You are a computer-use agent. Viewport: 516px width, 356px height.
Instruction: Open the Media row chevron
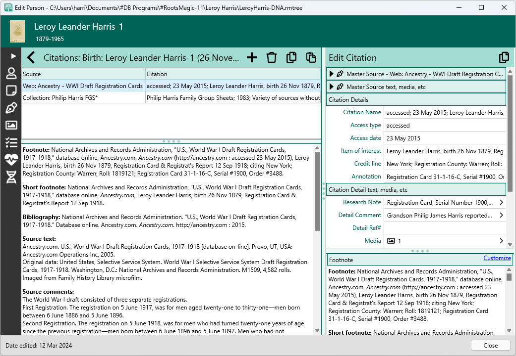(x=501, y=241)
